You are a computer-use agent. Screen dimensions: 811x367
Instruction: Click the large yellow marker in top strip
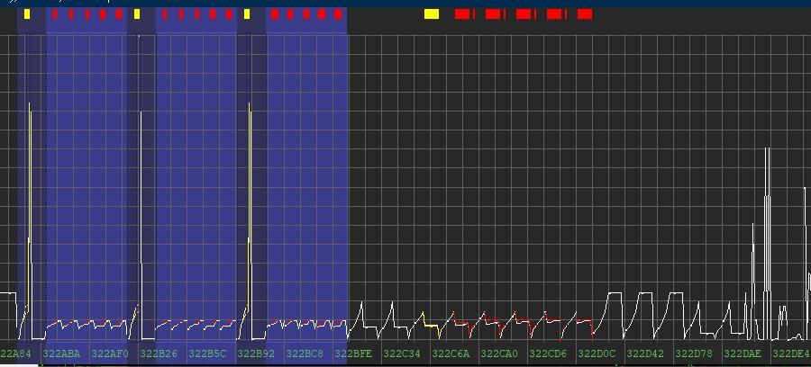pos(432,14)
